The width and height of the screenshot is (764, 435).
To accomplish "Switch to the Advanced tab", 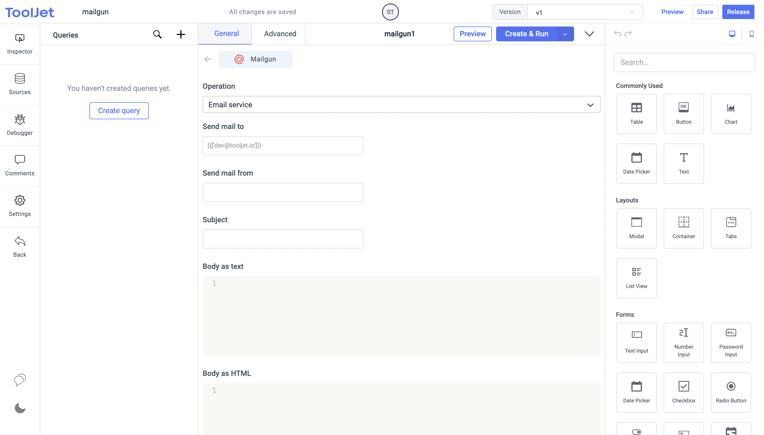I will tap(280, 34).
